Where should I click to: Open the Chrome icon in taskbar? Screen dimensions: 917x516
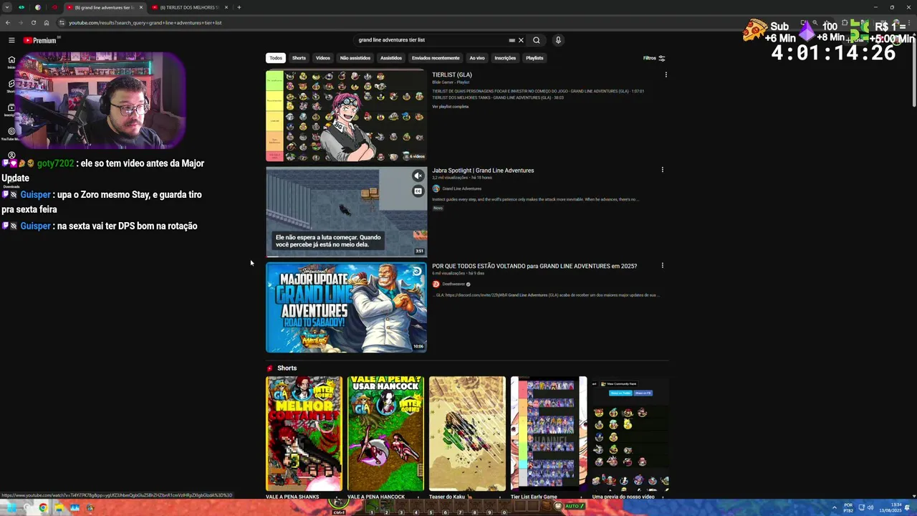[x=43, y=508]
